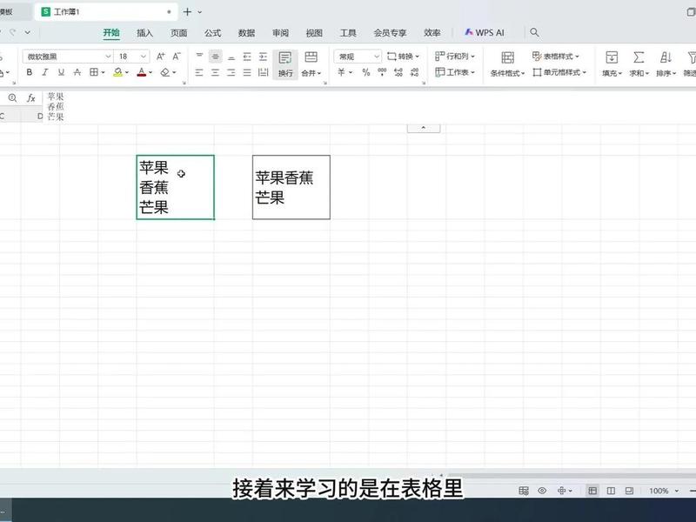The image size is (696, 522).
Task: Click the fx insert function icon
Action: 30,98
